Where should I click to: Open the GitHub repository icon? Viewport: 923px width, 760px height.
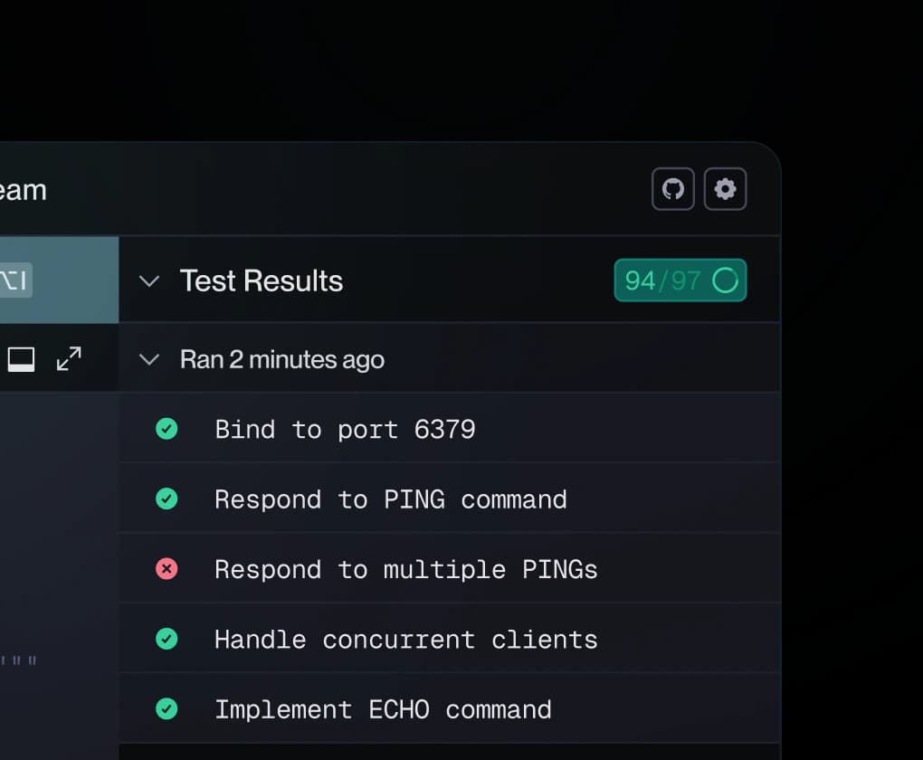(x=672, y=189)
